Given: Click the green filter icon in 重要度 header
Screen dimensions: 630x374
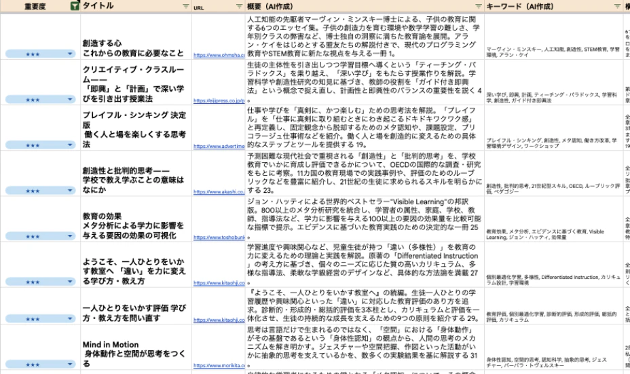Looking at the screenshot, I should (74, 6).
